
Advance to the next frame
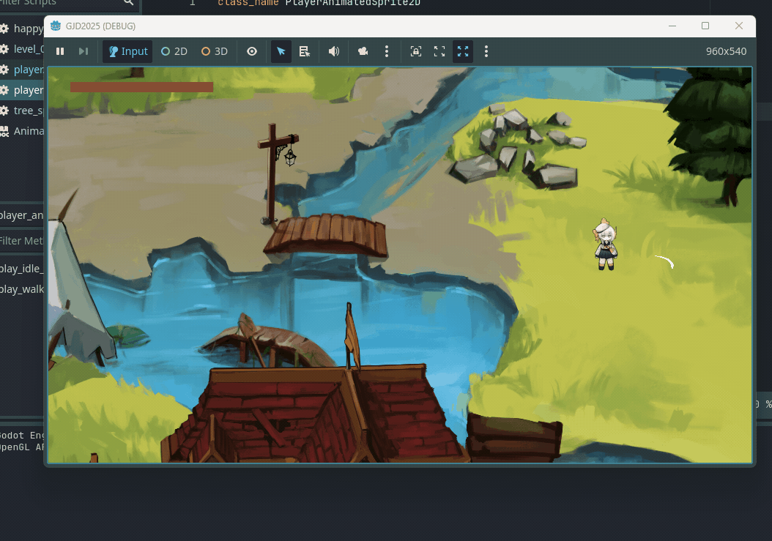(83, 51)
